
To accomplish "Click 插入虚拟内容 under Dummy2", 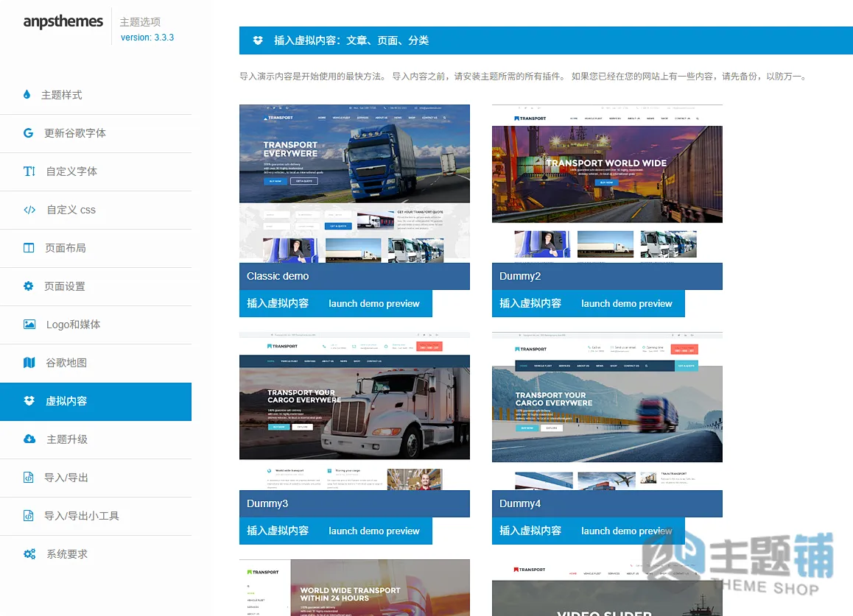I will click(530, 303).
